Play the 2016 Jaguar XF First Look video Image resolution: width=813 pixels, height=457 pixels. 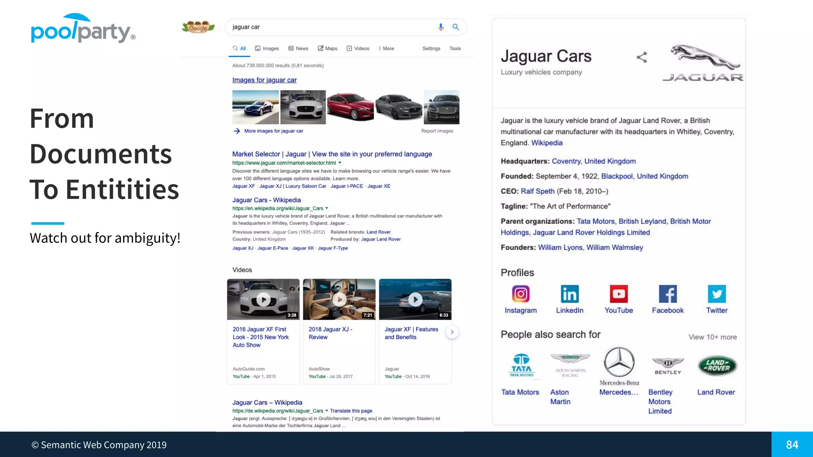[263, 300]
